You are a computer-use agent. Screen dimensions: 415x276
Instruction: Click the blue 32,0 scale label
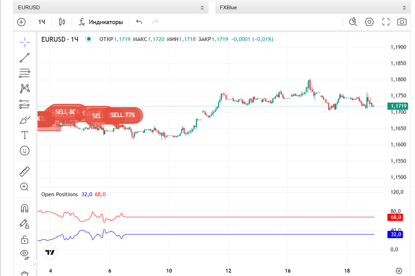[395, 234]
